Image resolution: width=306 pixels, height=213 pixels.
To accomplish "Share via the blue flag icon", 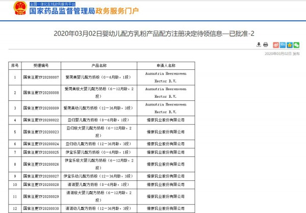I will tap(283, 45).
